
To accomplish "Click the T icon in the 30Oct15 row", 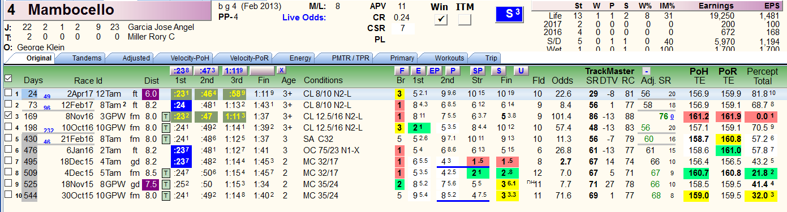I will click(x=166, y=195).
